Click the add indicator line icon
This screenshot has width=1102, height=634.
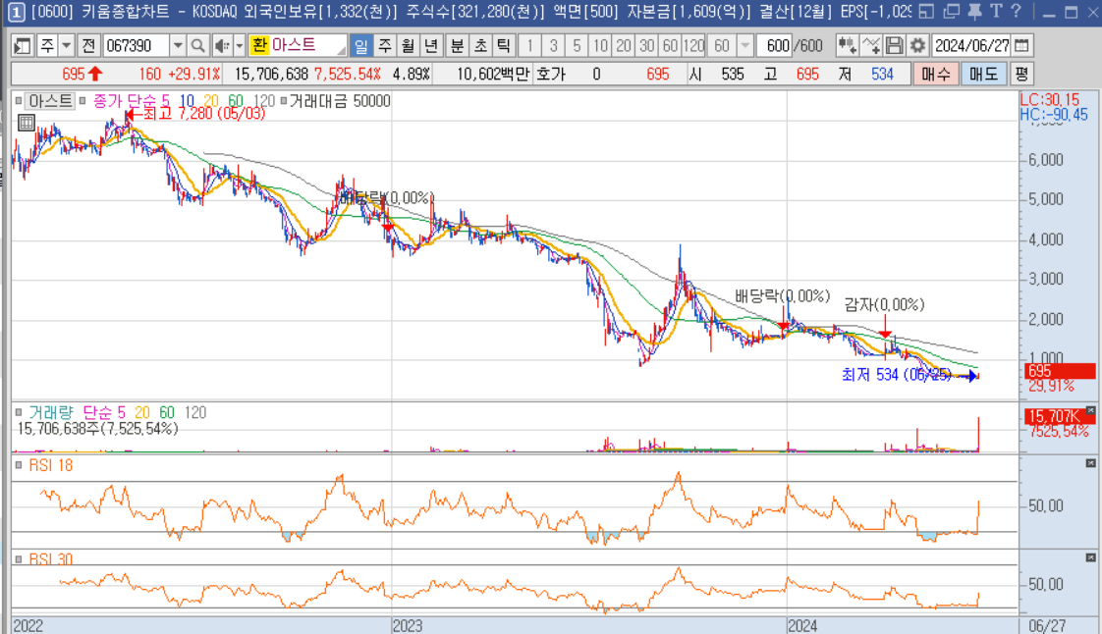871,46
